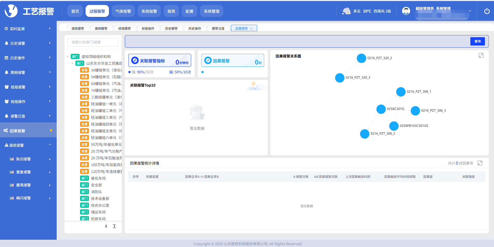Click the 0216_PZT_306_3 graph node
This screenshot has height=247, width=494.
coord(415,111)
